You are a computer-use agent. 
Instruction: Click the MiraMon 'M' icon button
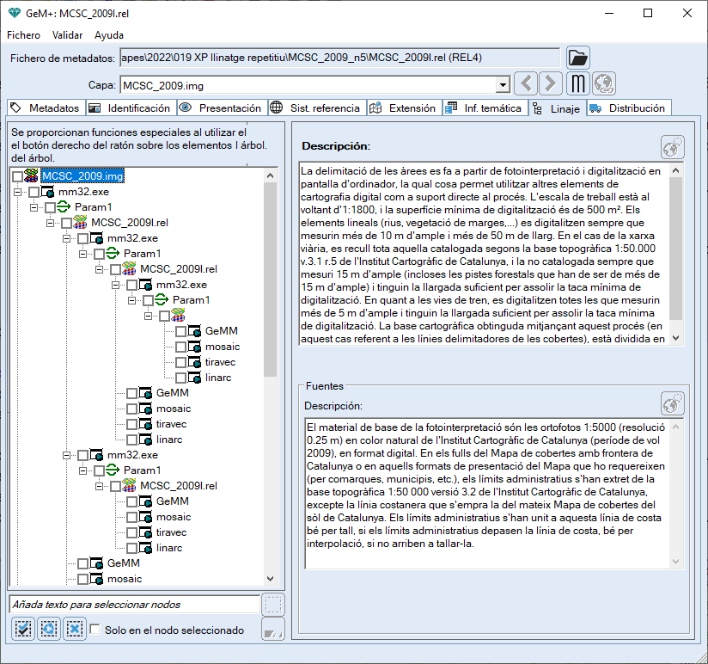[578, 84]
